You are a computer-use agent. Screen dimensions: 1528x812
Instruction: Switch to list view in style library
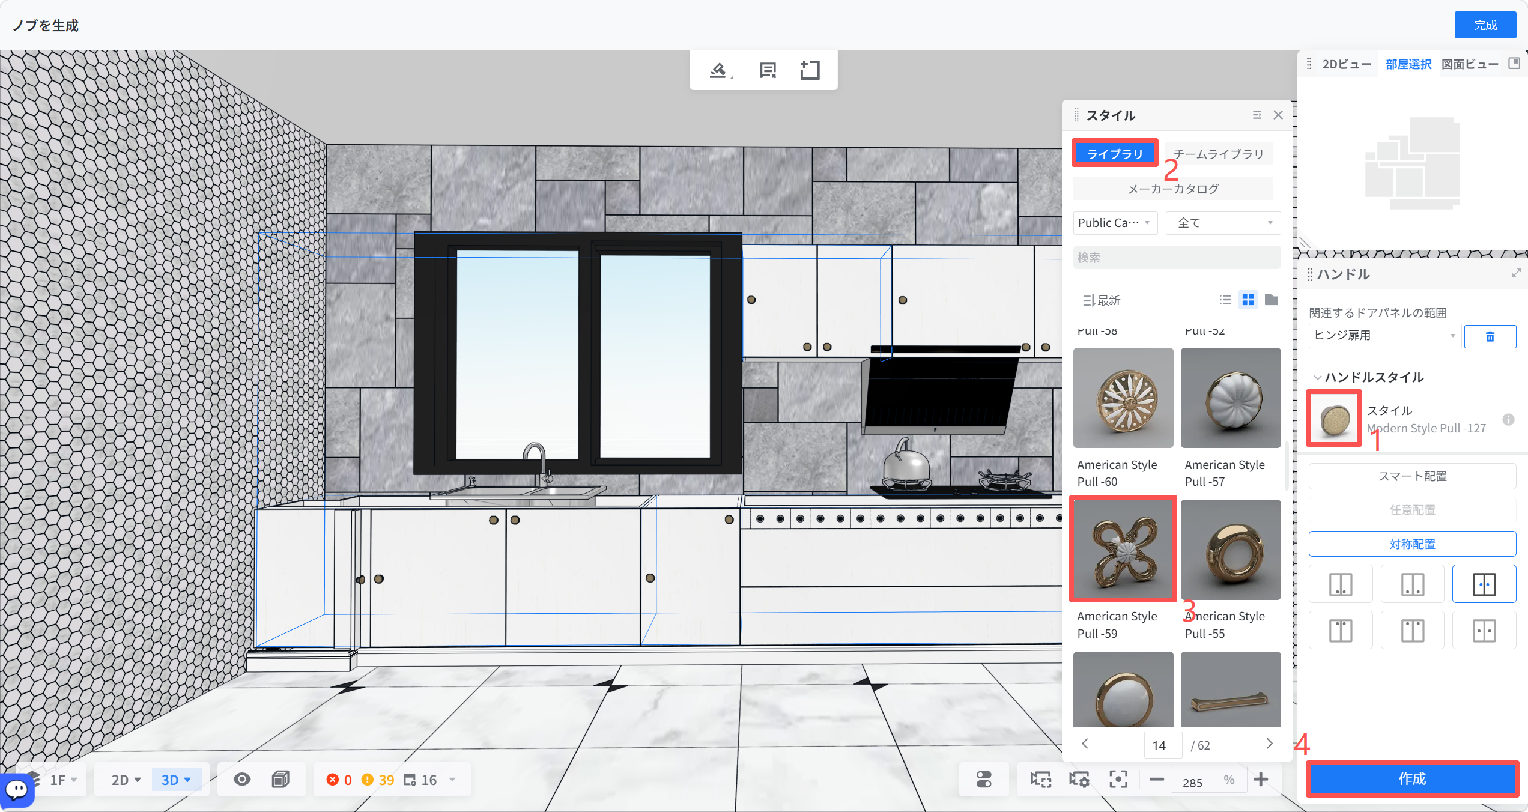pyautogui.click(x=1225, y=300)
